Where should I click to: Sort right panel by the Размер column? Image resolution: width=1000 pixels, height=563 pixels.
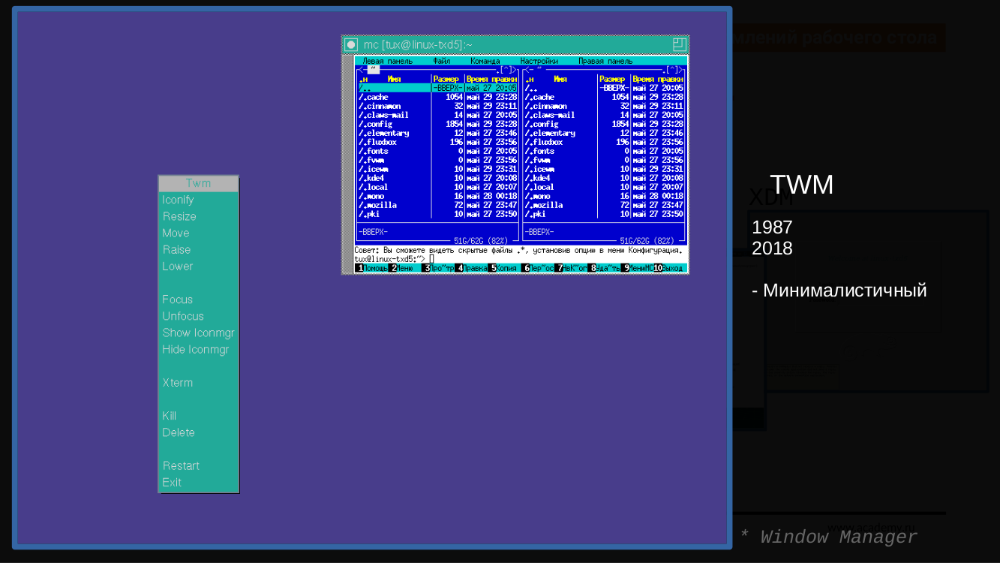pyautogui.click(x=613, y=79)
